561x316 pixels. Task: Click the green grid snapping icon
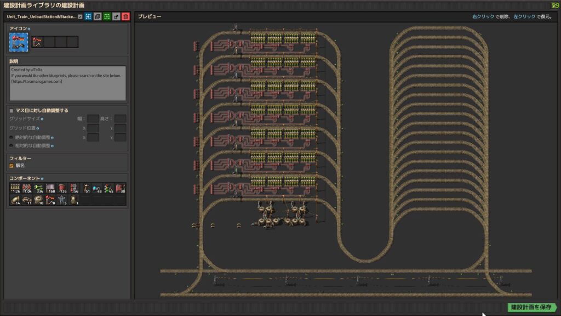107,17
